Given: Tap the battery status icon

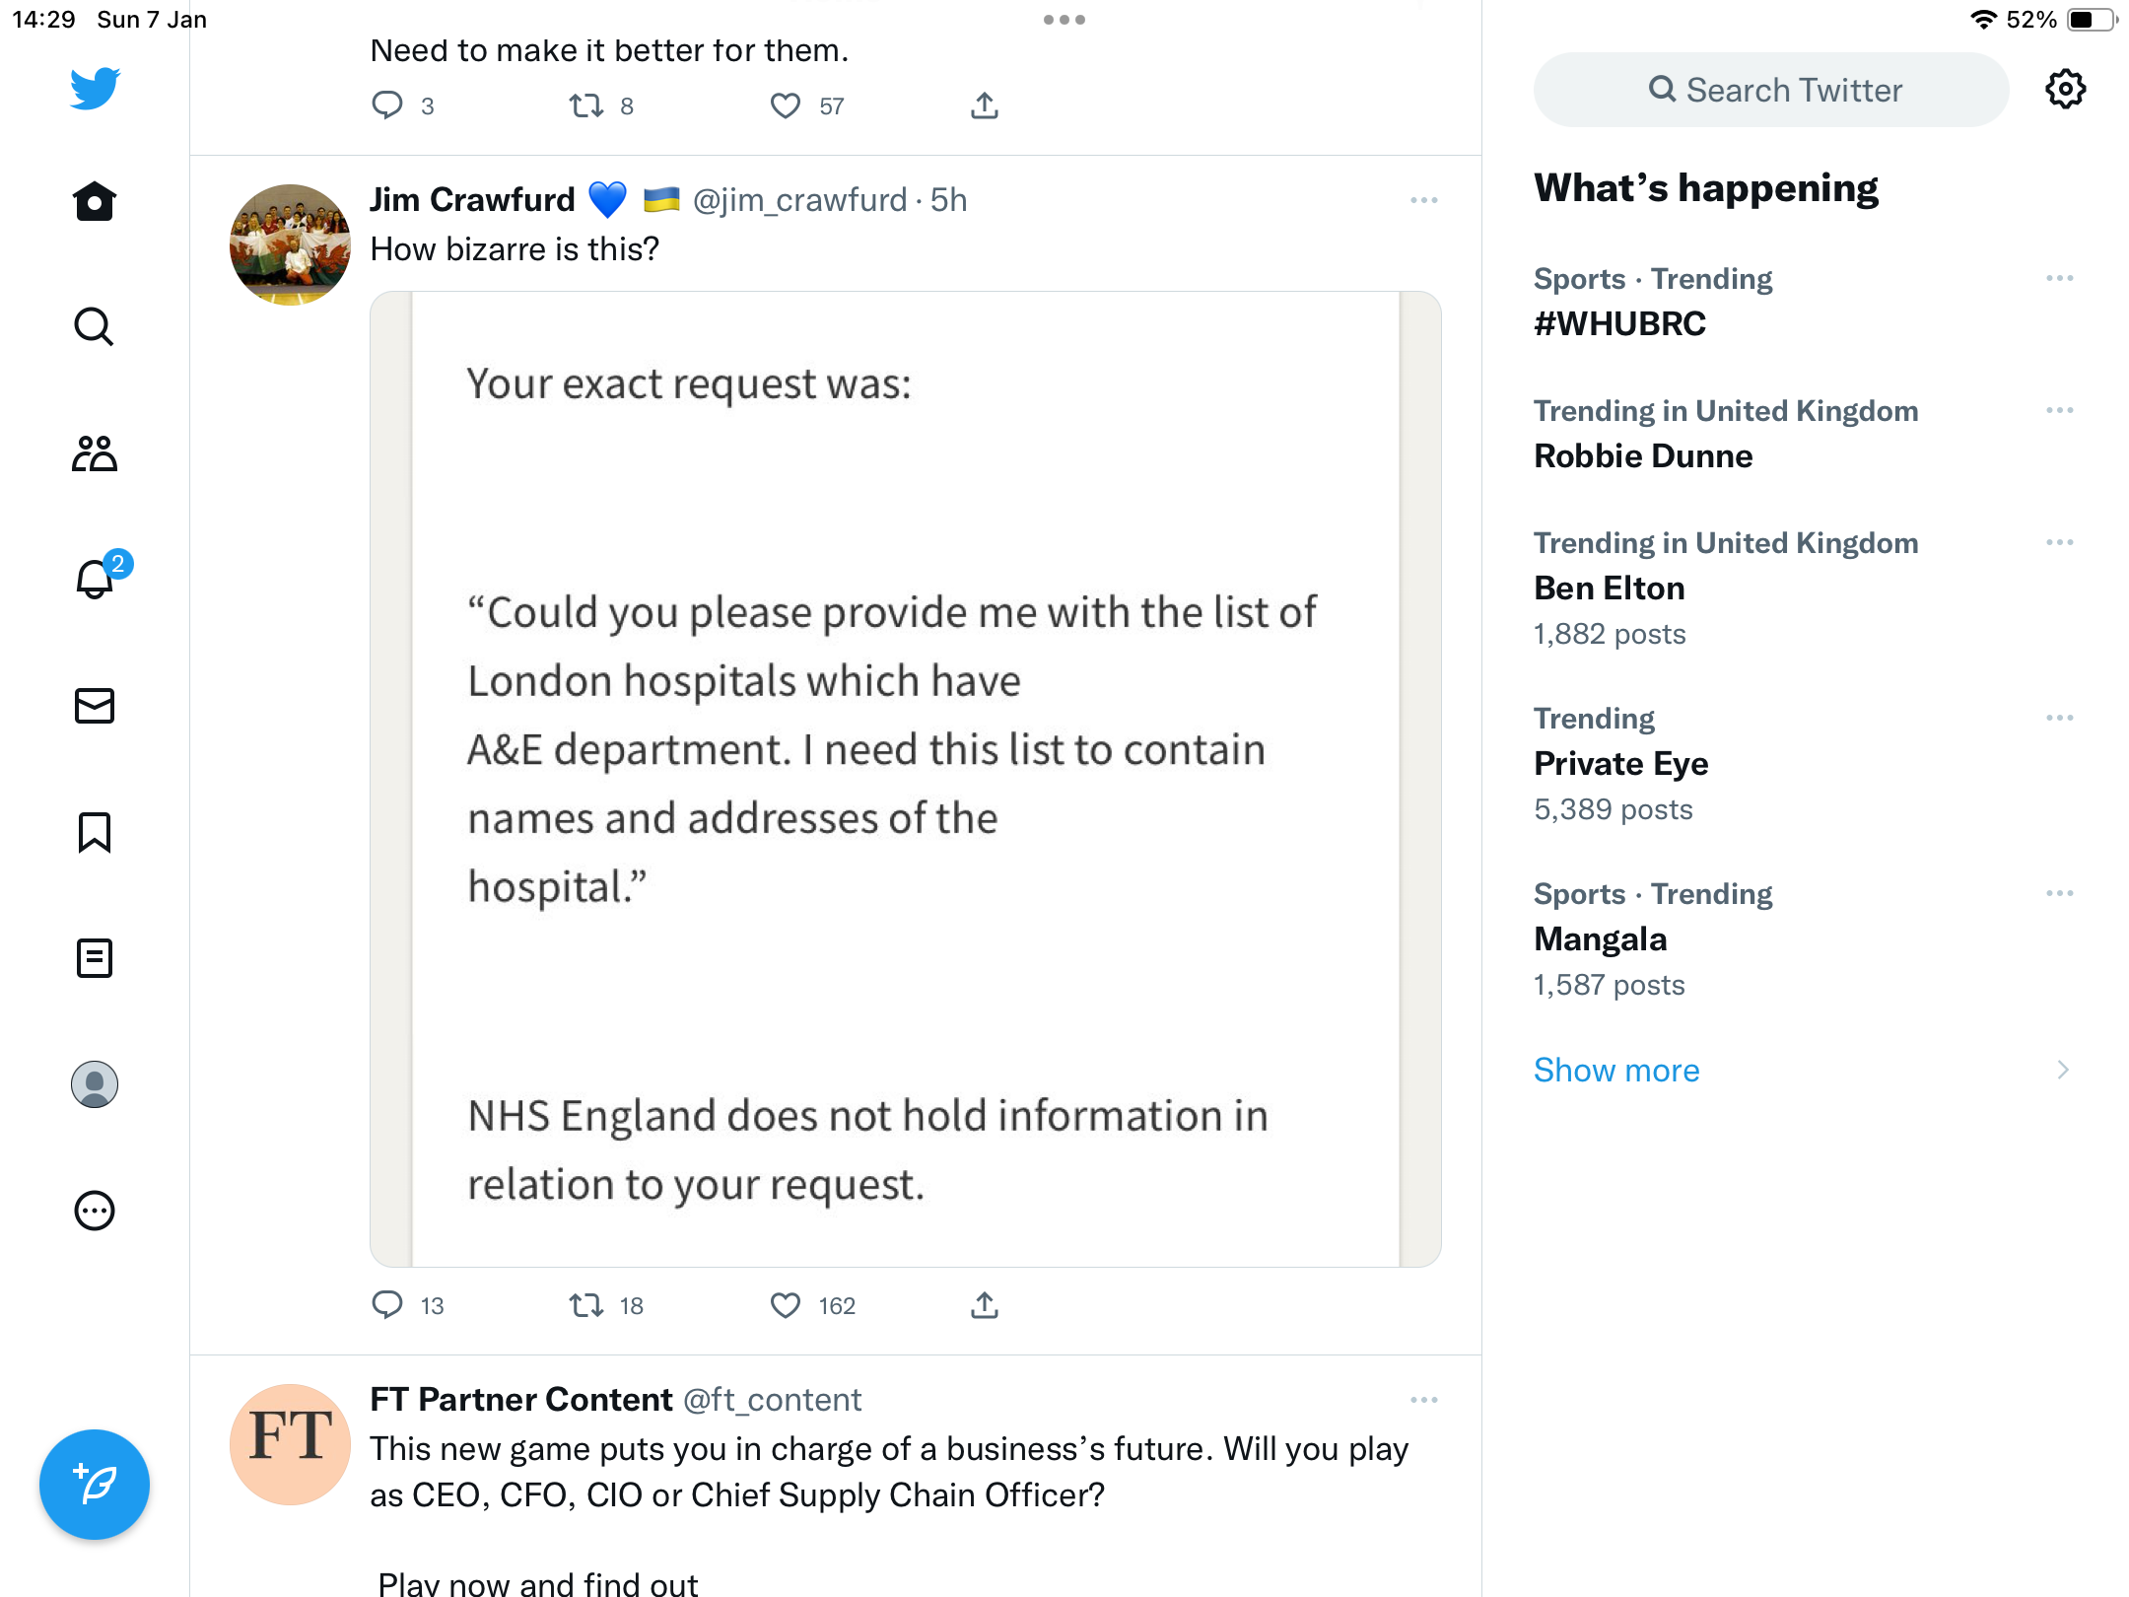Looking at the screenshot, I should [x=2092, y=20].
